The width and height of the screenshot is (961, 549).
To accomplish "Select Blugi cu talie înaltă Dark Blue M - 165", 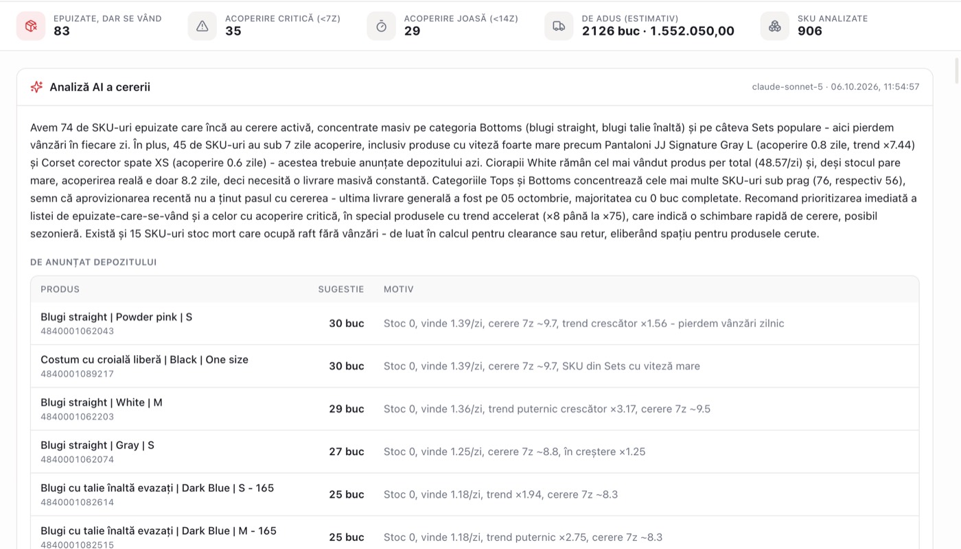I will coord(159,530).
